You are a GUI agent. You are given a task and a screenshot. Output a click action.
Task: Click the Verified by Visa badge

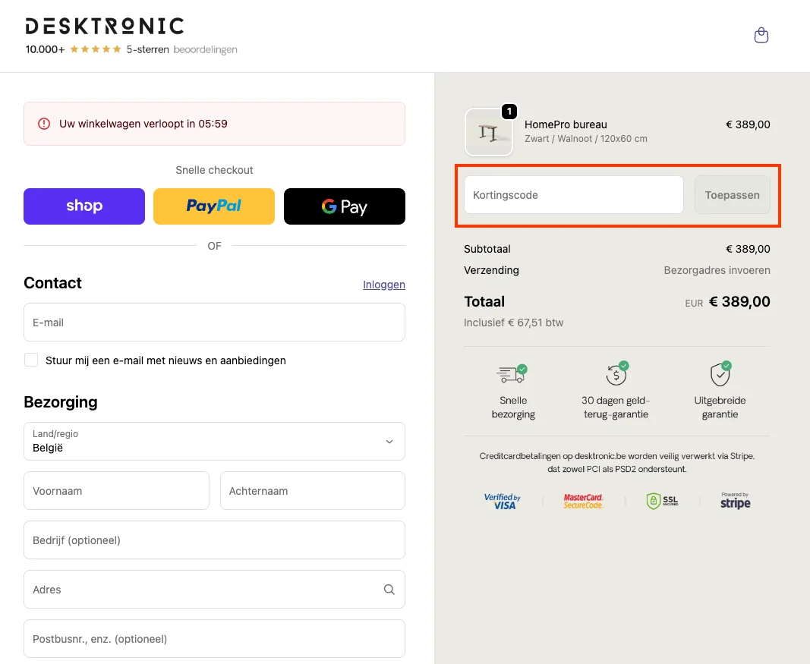click(x=502, y=502)
